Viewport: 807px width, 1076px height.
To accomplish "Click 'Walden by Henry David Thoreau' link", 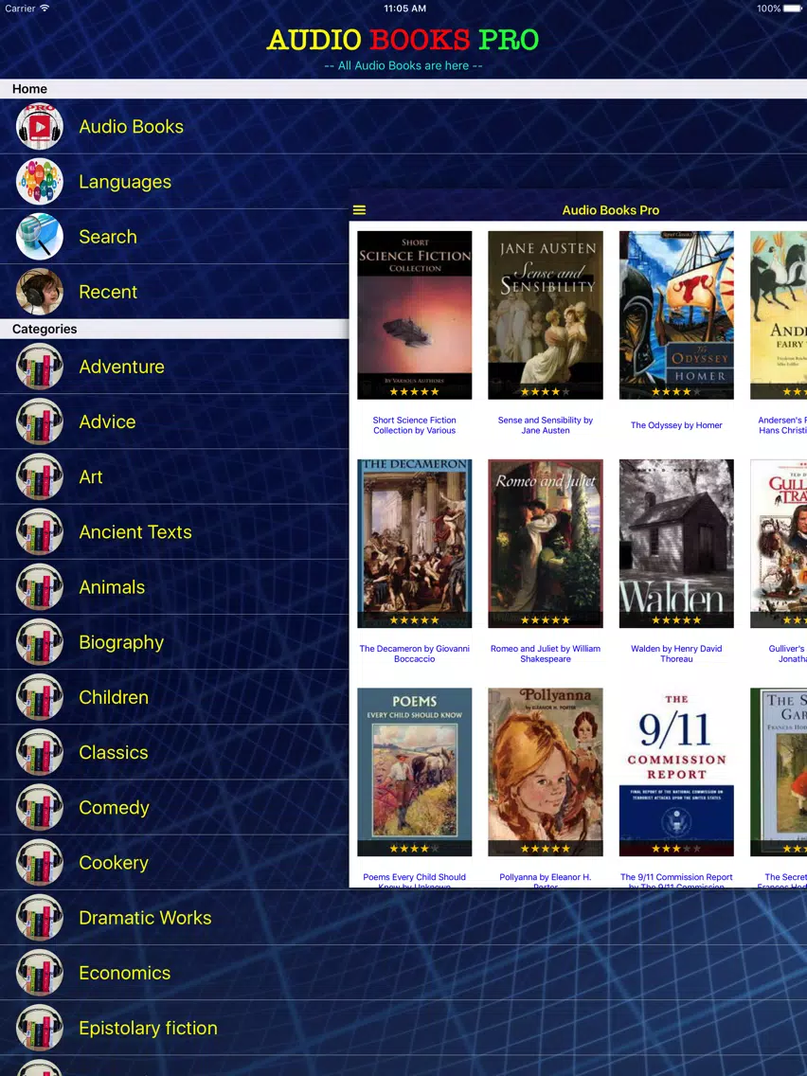I will point(676,654).
